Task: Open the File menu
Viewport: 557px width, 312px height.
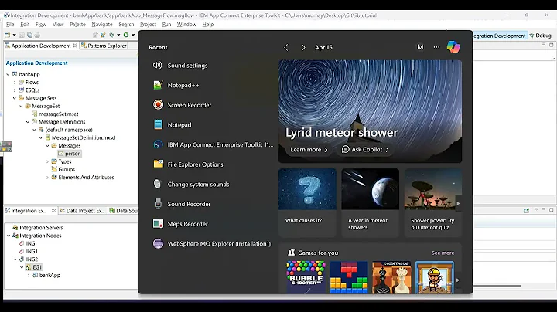Action: tap(10, 25)
